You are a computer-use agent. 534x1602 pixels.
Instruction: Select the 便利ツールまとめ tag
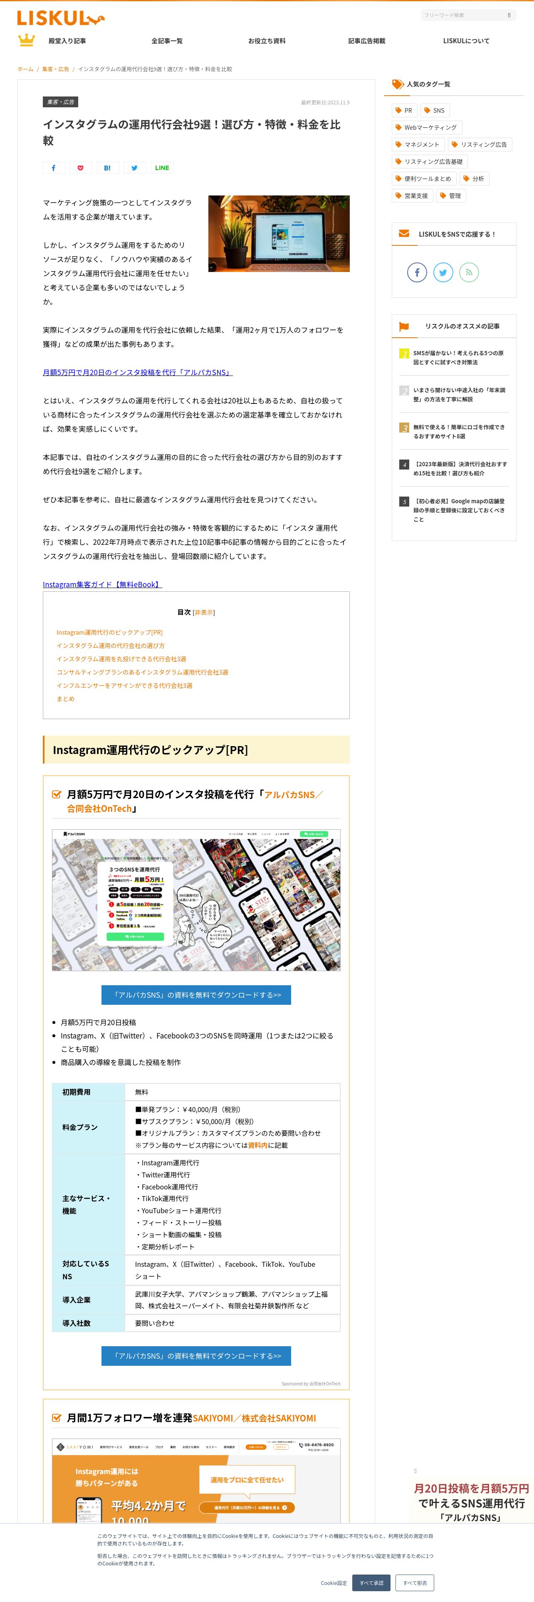[x=424, y=179]
